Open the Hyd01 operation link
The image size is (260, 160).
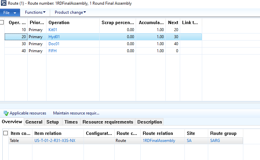(54, 37)
